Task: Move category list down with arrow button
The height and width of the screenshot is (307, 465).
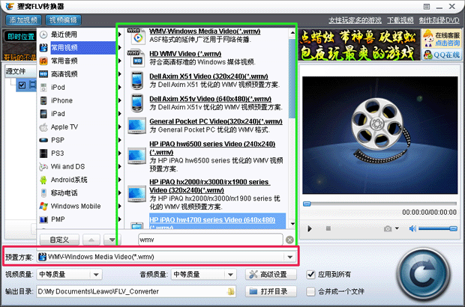Action: [112, 240]
